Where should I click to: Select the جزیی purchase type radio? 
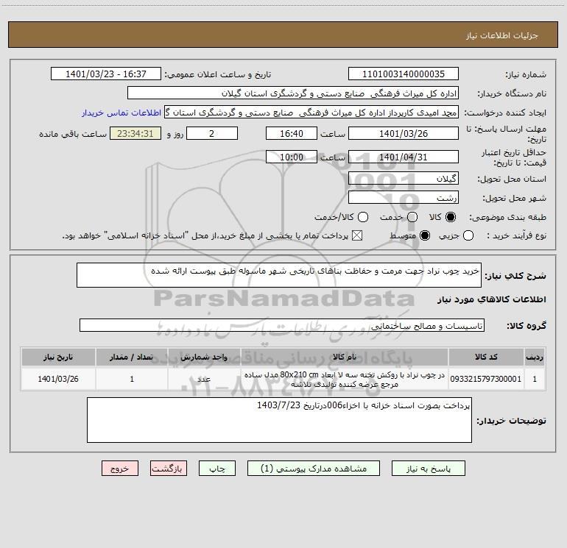[x=468, y=235]
